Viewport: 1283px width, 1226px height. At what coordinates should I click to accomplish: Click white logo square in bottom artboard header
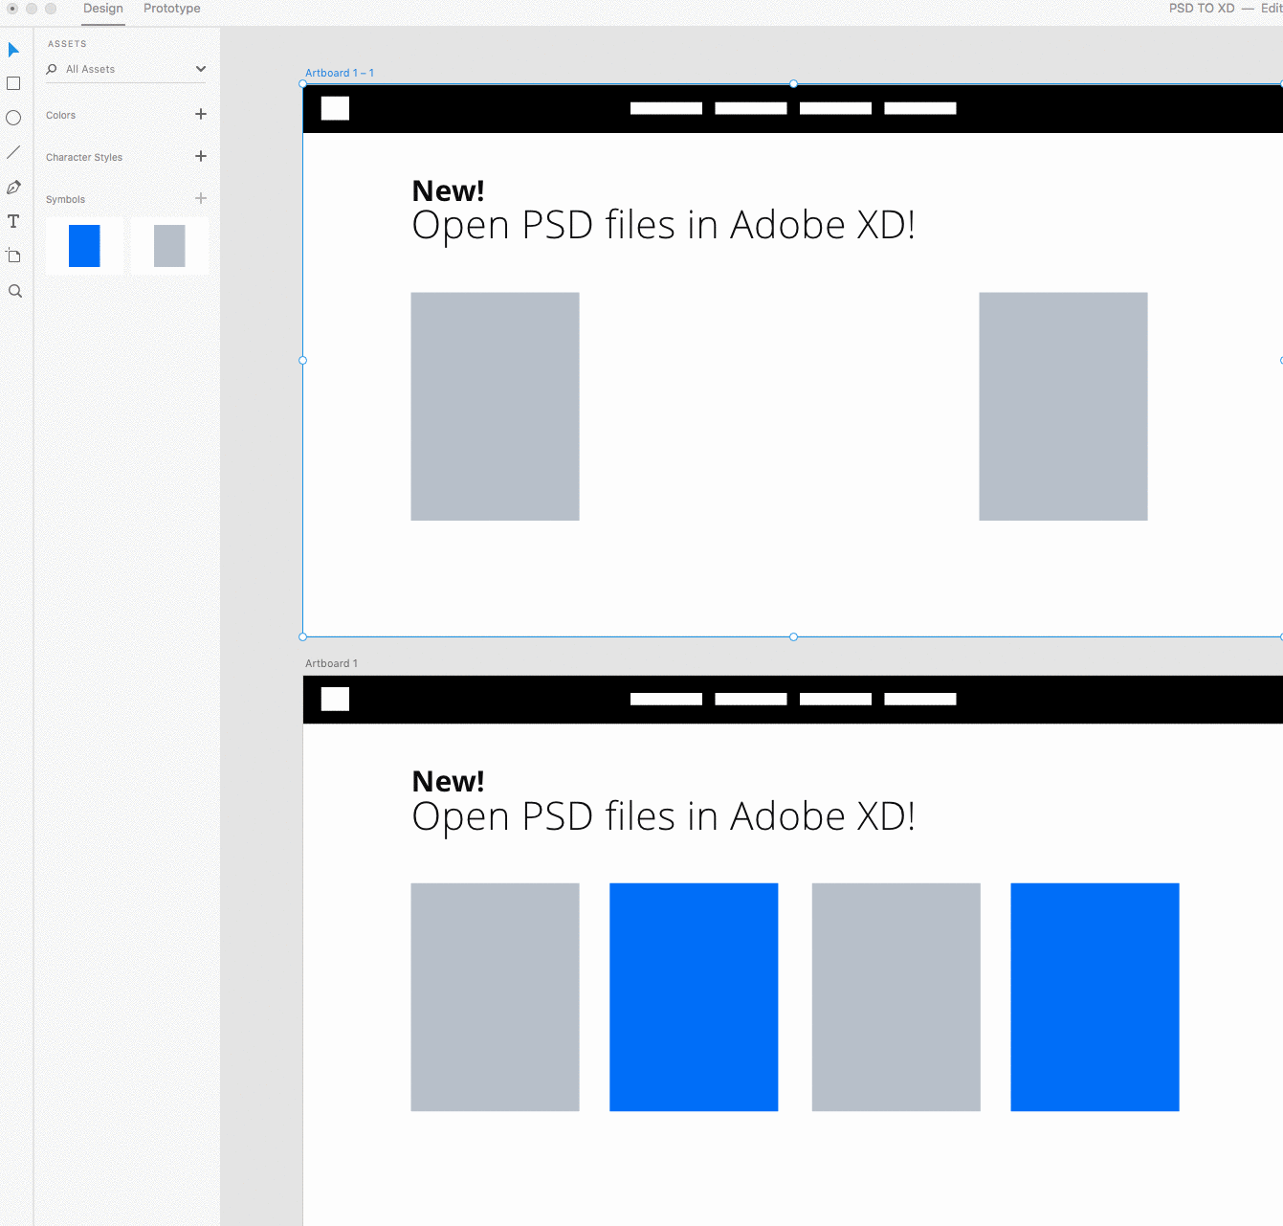(335, 699)
